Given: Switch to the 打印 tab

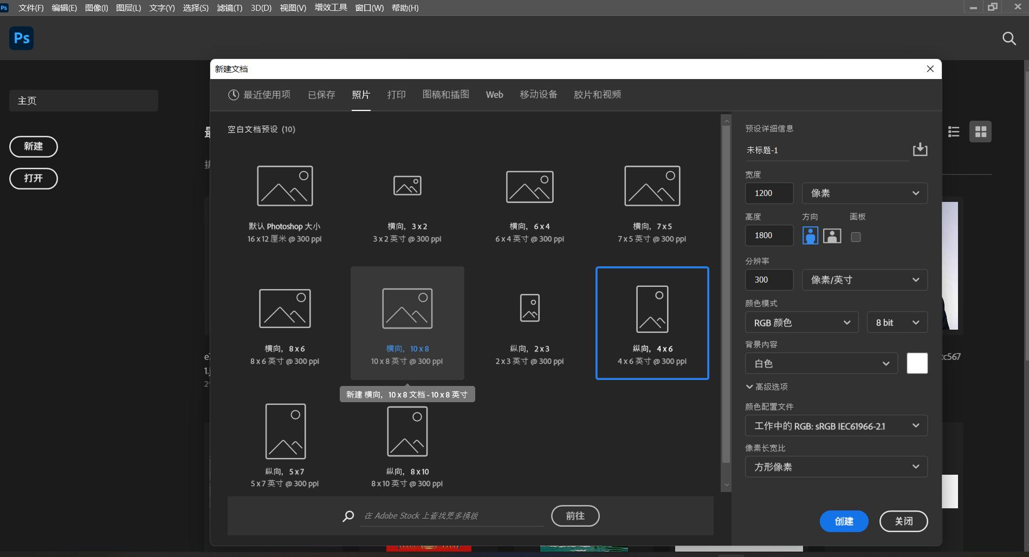Looking at the screenshot, I should 396,94.
